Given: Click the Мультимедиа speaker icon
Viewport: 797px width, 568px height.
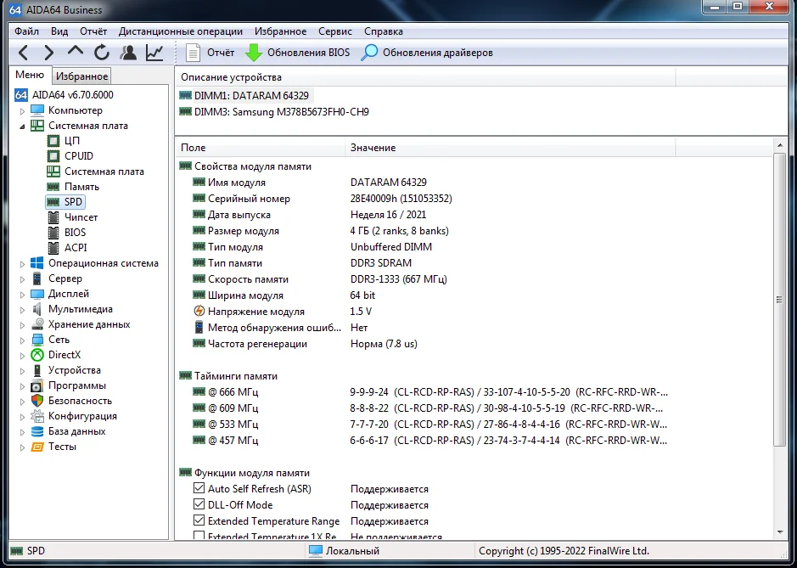Looking at the screenshot, I should click(37, 309).
